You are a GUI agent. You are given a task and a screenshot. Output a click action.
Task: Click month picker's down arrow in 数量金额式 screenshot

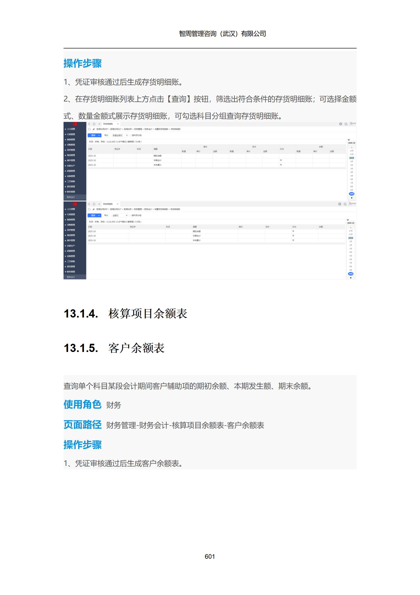[352, 198]
